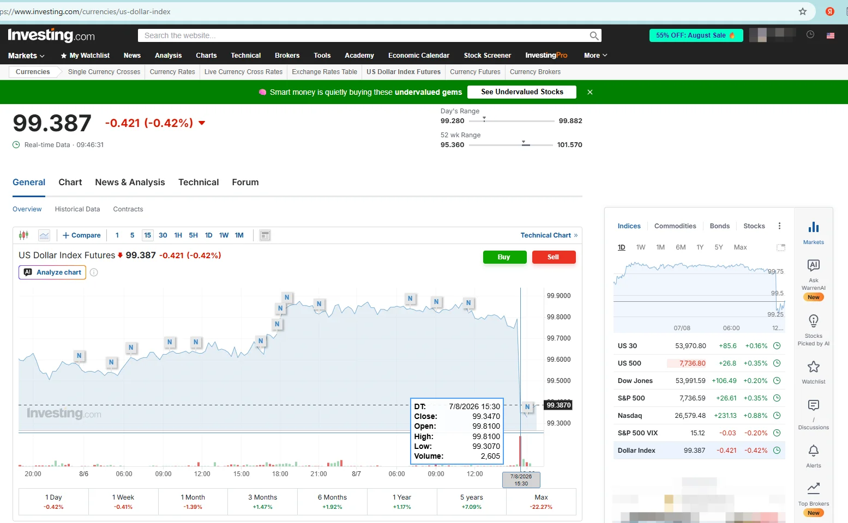Select the 5 years performance cell

[472, 502]
